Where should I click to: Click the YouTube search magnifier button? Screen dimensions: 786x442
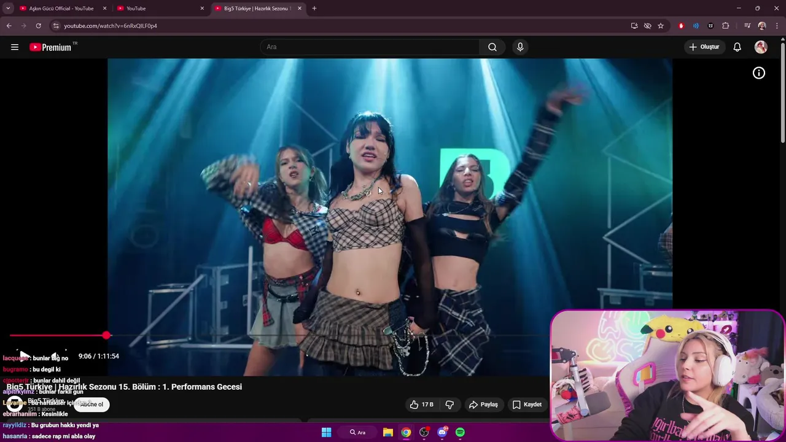click(x=492, y=47)
